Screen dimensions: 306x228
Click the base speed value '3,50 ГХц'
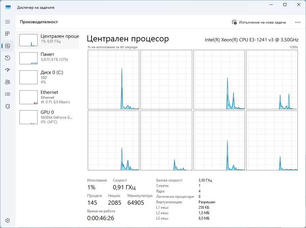[x=205, y=180]
